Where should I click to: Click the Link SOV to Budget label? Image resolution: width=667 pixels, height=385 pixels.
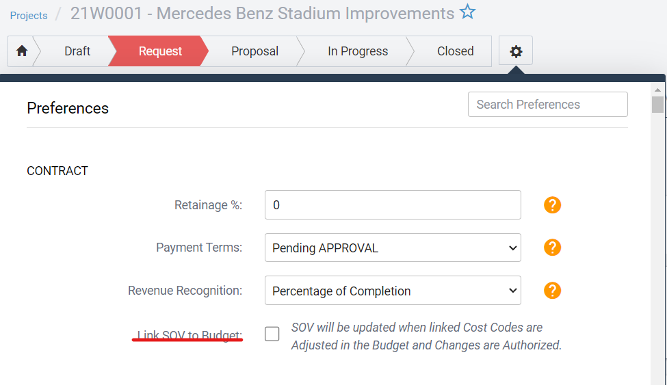189,335
